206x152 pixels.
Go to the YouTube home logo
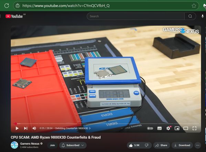[x=14, y=16]
